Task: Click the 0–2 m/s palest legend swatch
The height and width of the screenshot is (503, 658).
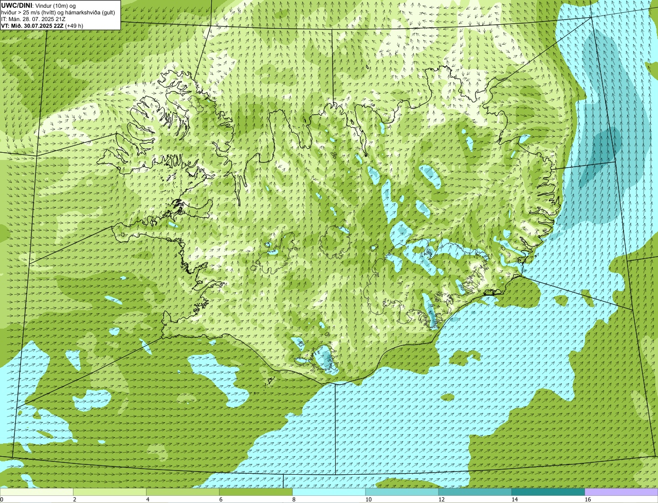Action: coord(36,492)
